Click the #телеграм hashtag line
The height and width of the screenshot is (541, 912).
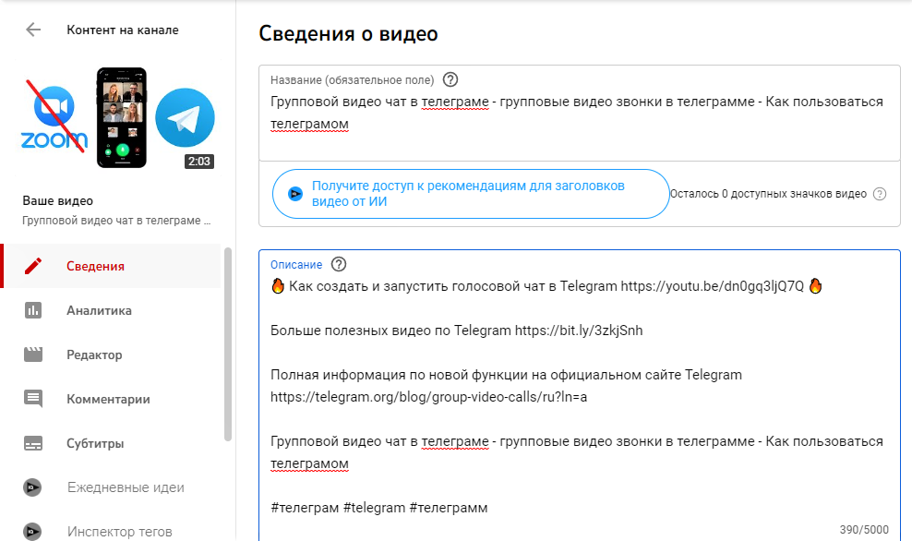(379, 508)
